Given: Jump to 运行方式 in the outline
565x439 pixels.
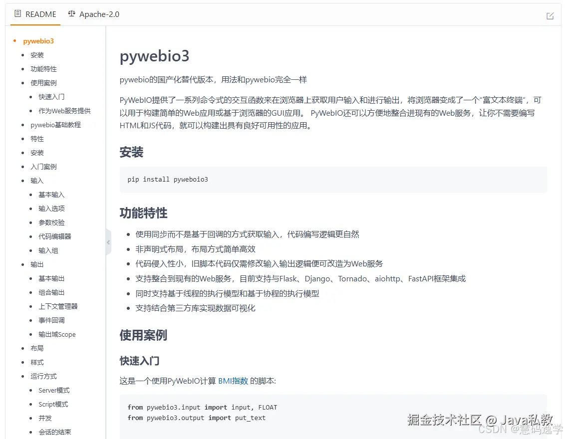Looking at the screenshot, I should pyautogui.click(x=43, y=376).
